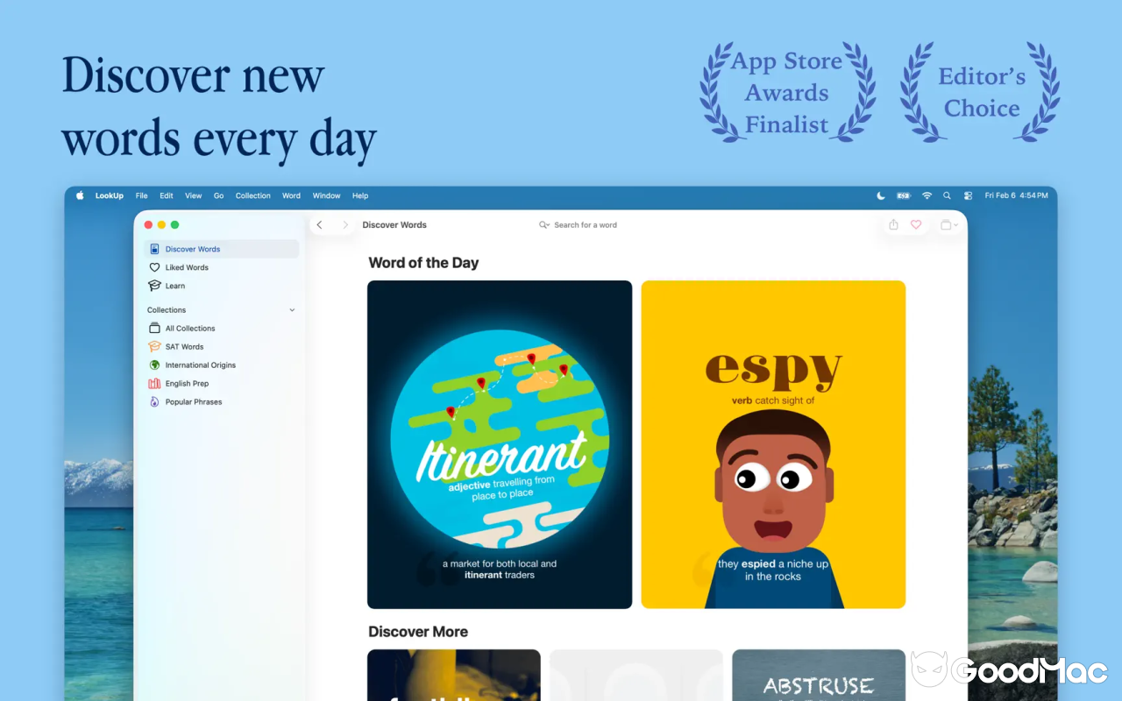1122x701 pixels.
Task: Select Discover Words in sidebar
Action: coord(222,249)
